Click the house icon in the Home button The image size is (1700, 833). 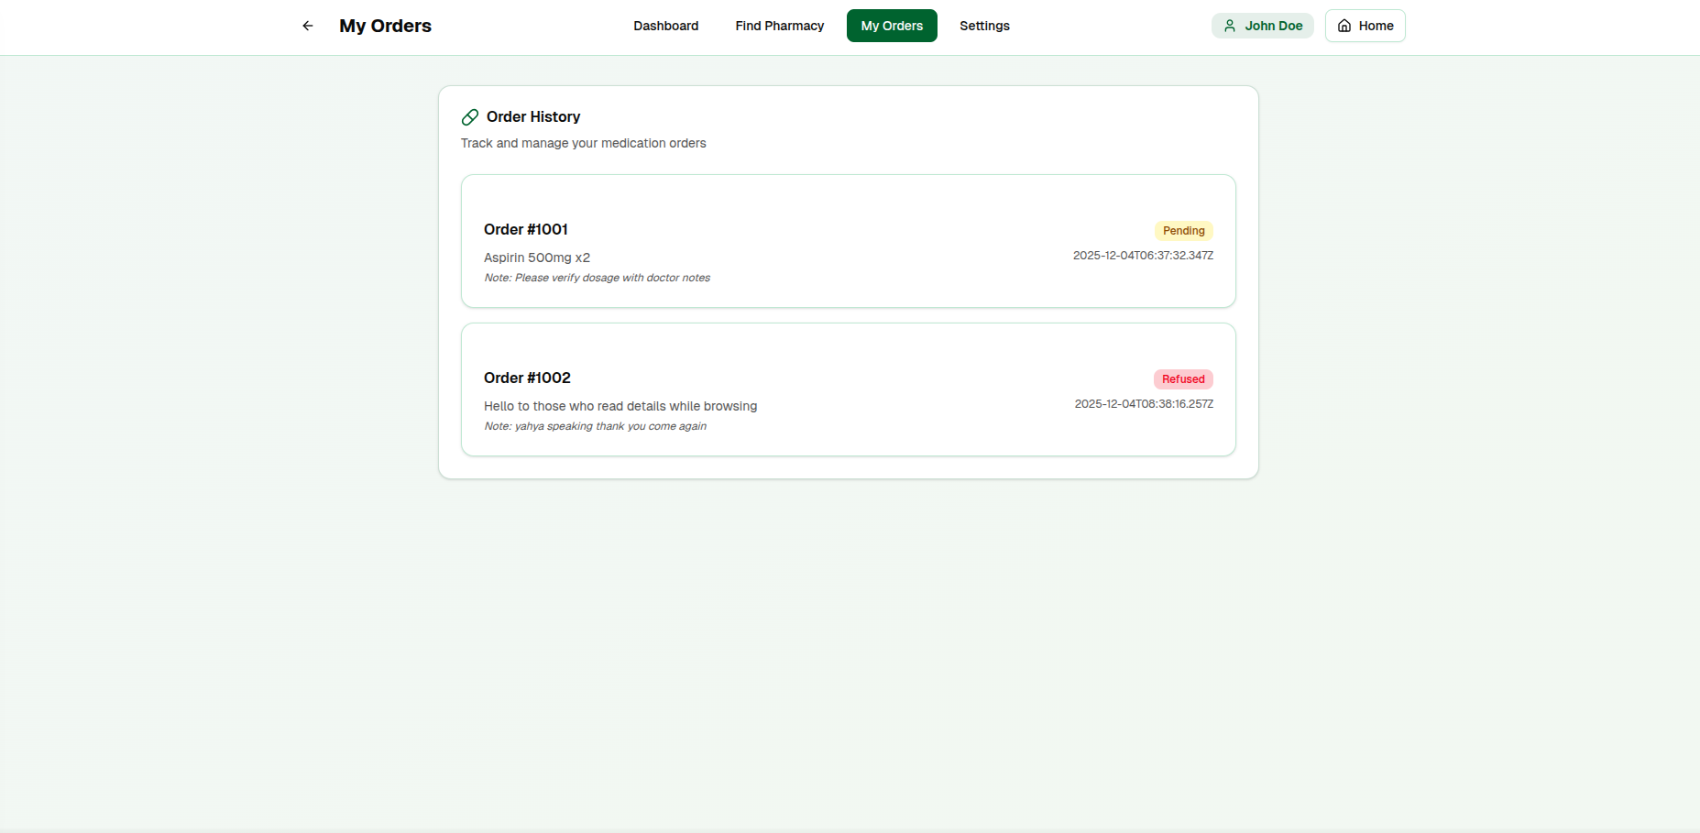1344,26
